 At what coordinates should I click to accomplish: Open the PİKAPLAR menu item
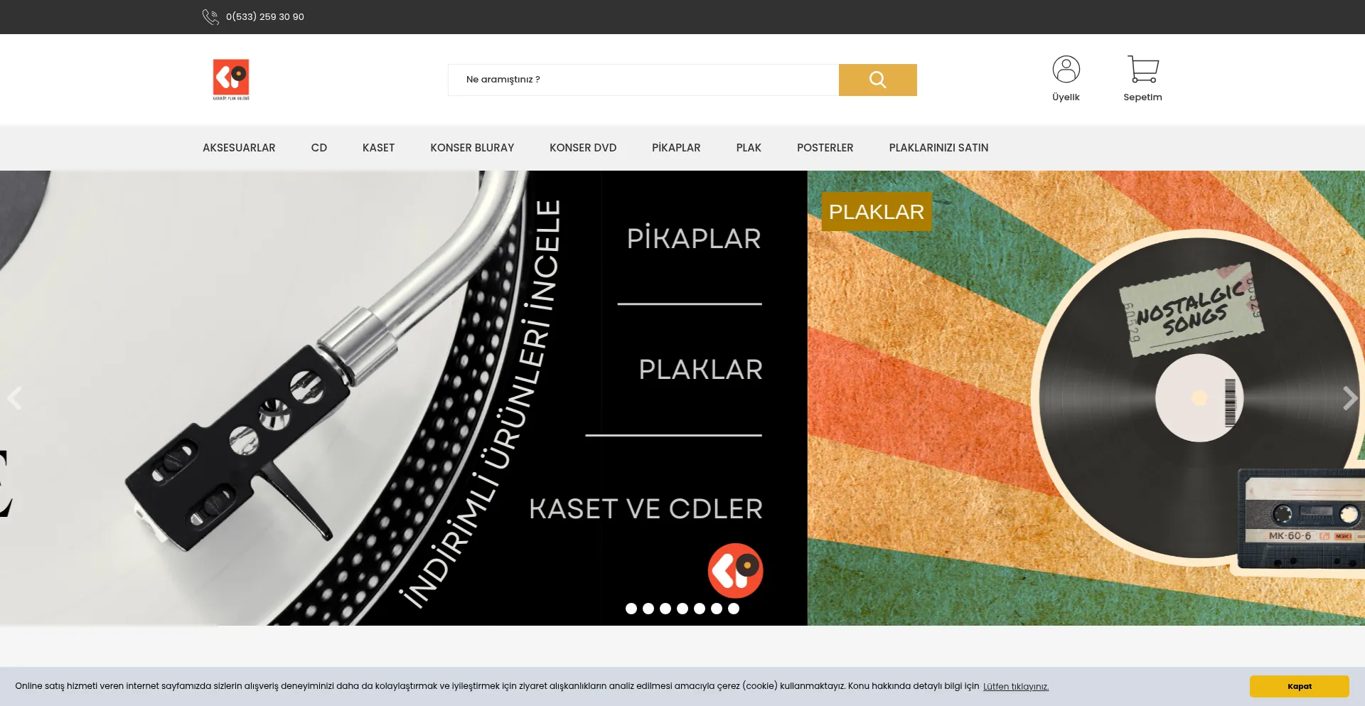[676, 148]
